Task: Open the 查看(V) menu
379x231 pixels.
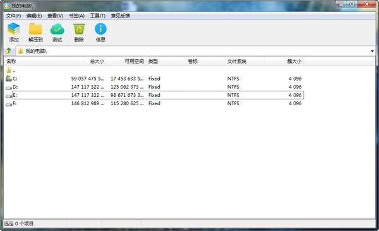Action: pos(56,16)
